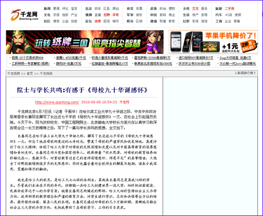The height and width of the screenshot is (216, 263).
Task: Open the 汽车 auto channel
Action: point(219,15)
